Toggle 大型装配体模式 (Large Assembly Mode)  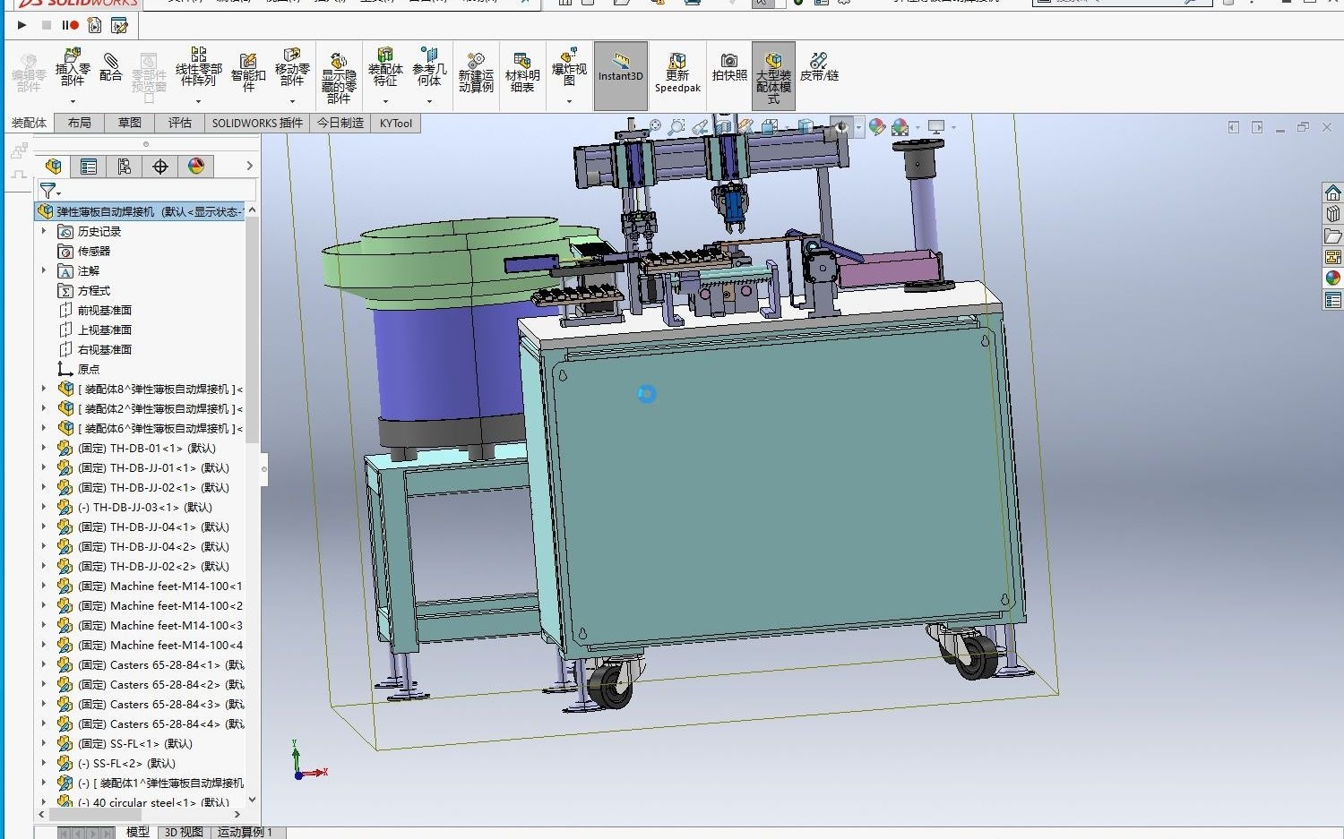772,72
